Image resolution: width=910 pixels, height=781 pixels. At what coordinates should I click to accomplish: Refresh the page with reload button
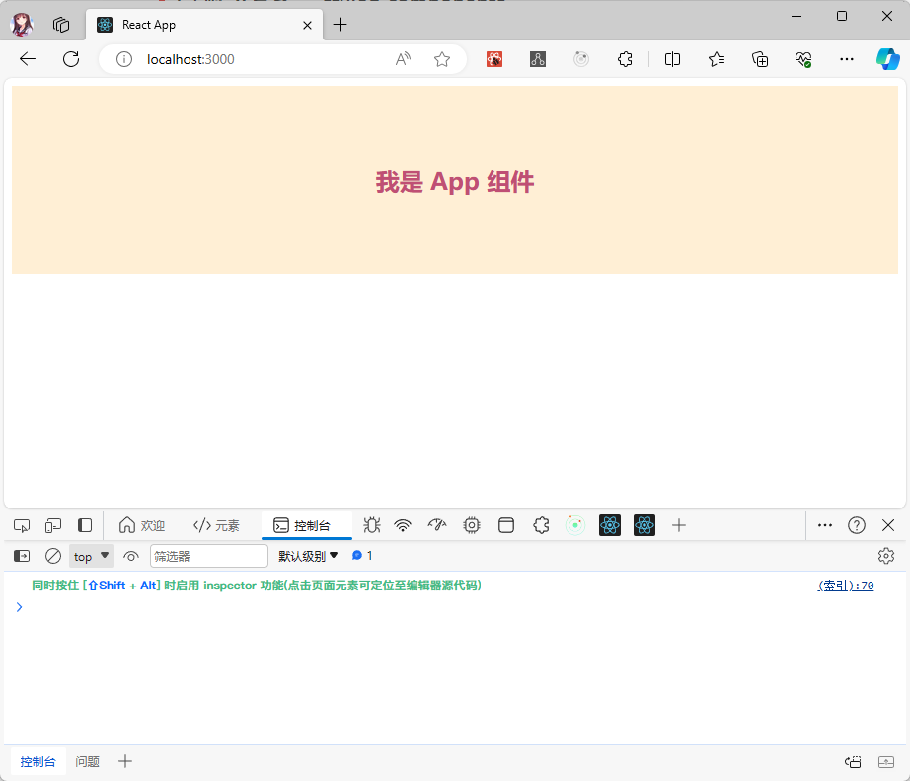pyautogui.click(x=71, y=59)
